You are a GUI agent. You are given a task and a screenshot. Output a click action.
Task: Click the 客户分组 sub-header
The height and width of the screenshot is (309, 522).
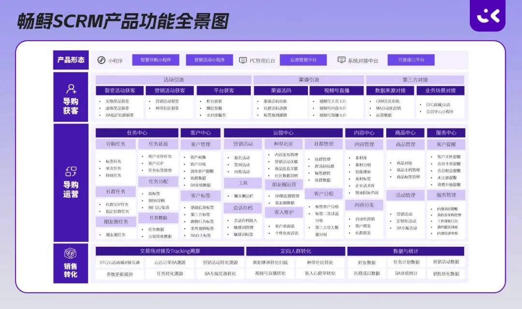[x=324, y=194]
